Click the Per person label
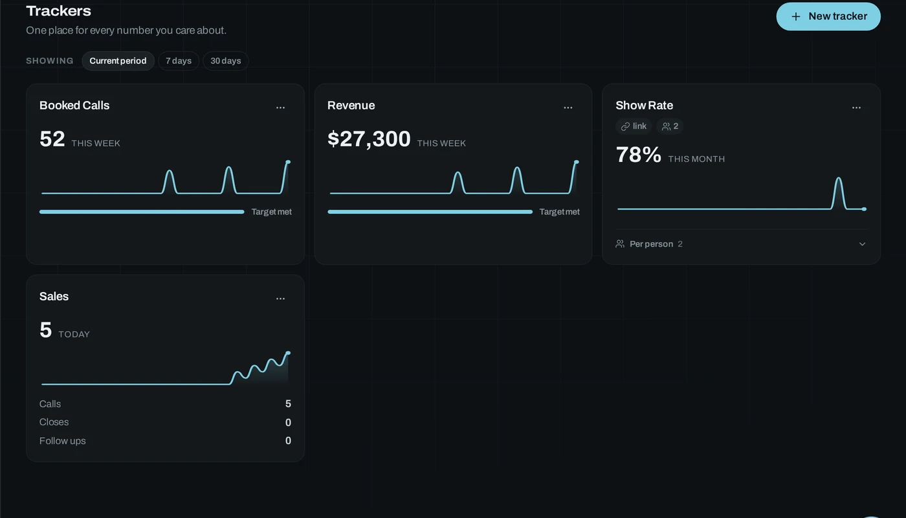This screenshot has height=518, width=906. tap(651, 244)
